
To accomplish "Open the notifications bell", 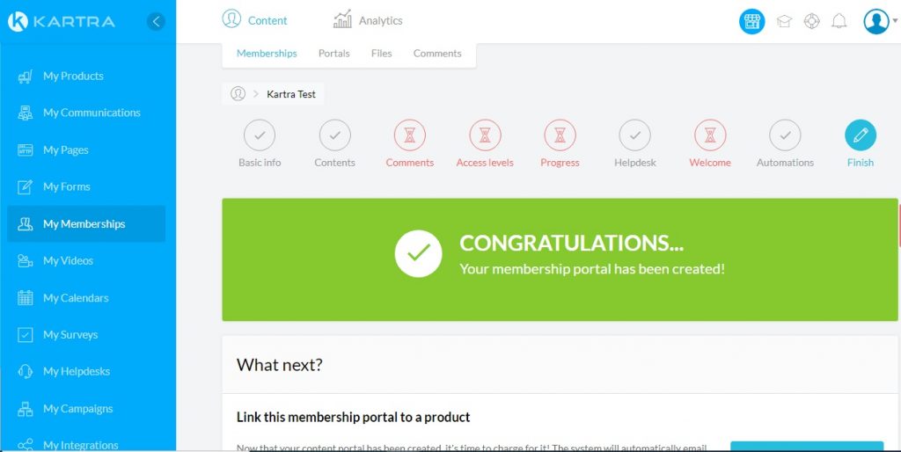I will [x=839, y=21].
